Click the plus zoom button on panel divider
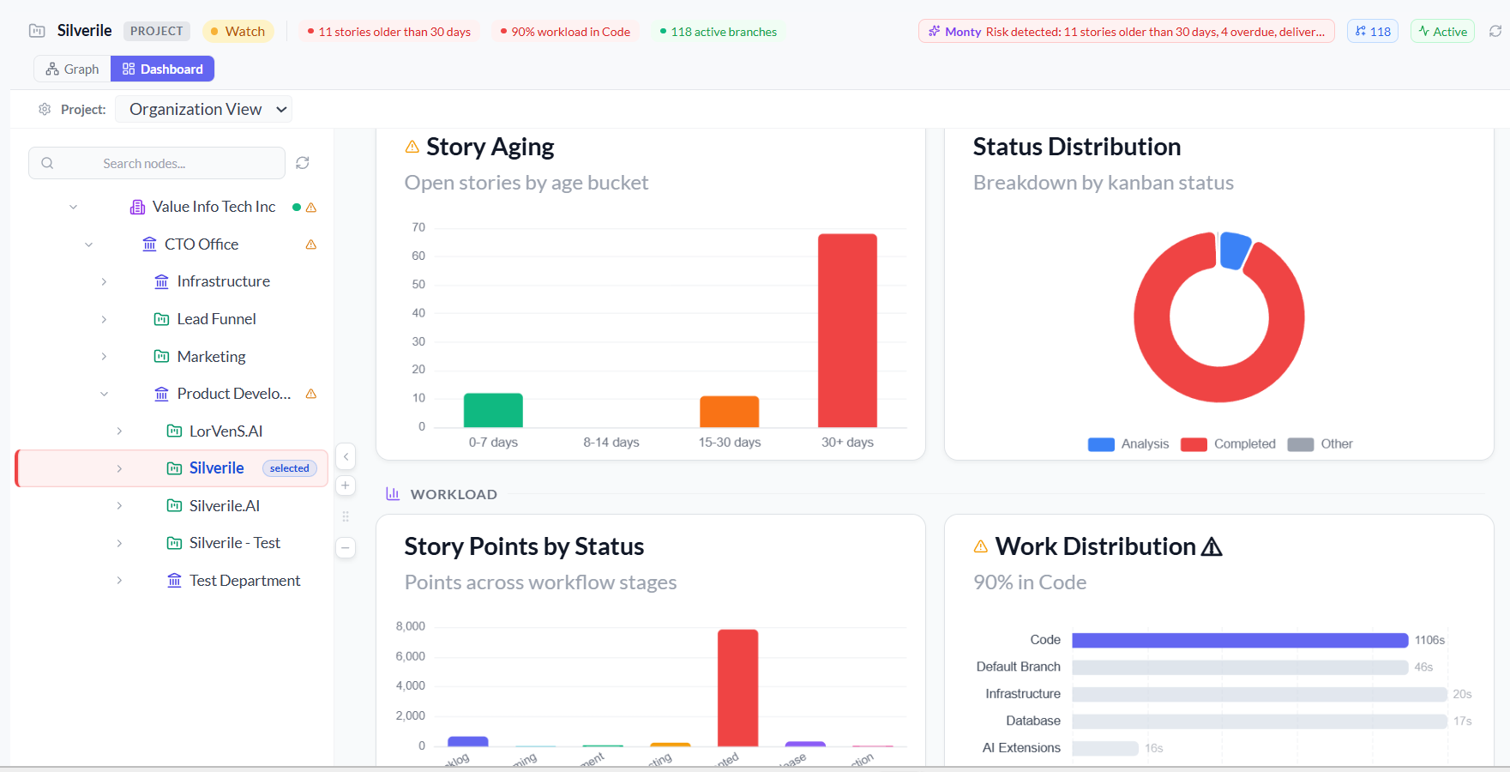Image resolution: width=1510 pixels, height=772 pixels. (x=346, y=486)
